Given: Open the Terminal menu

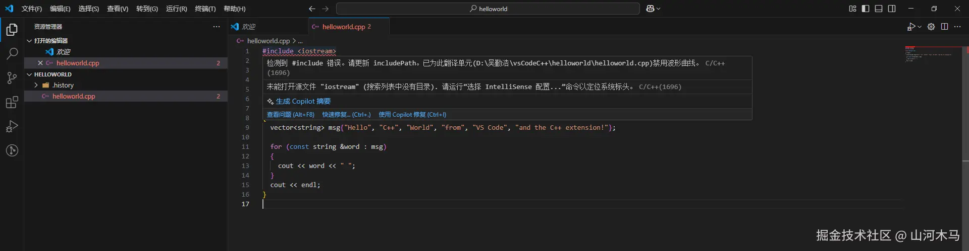Looking at the screenshot, I should coord(205,9).
